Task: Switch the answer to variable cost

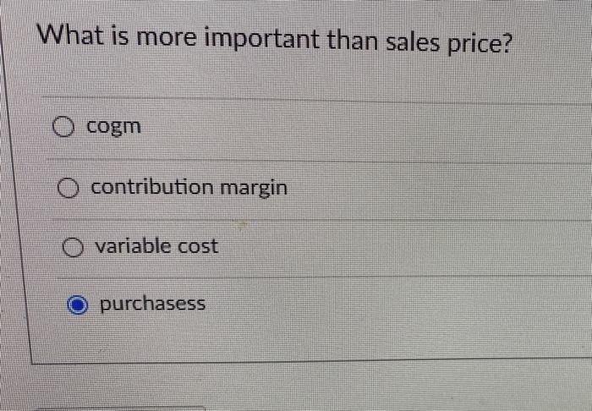Action: [73, 247]
